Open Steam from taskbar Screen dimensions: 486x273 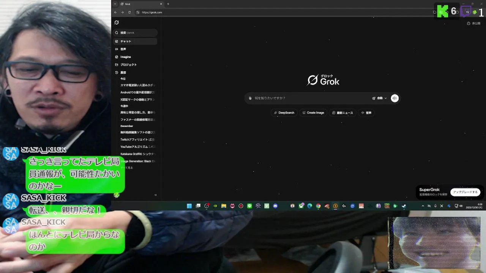click(x=404, y=206)
